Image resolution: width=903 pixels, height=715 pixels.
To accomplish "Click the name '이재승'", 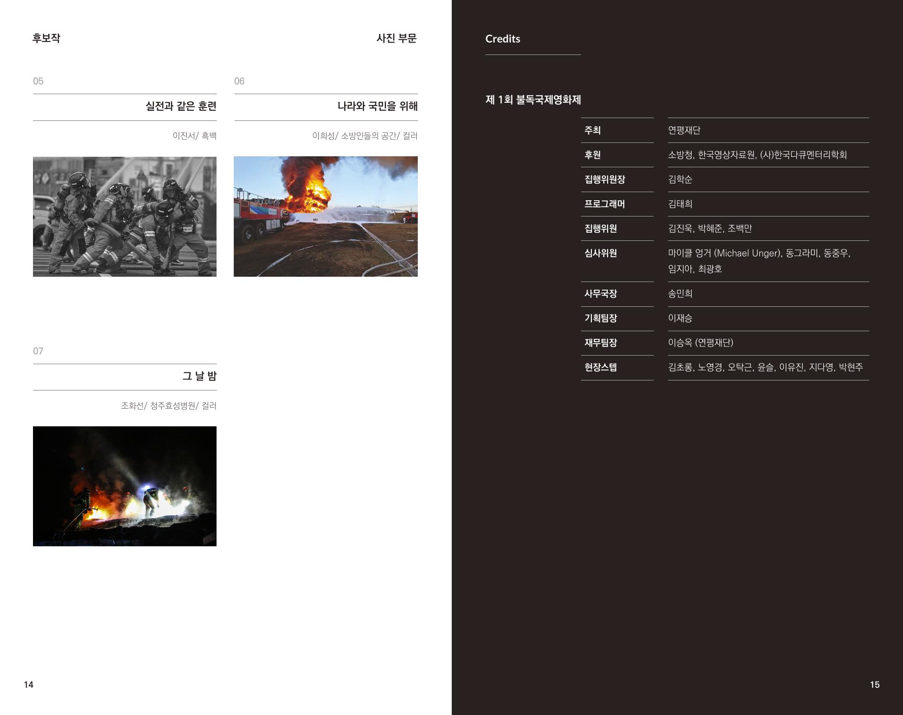I will (x=680, y=318).
